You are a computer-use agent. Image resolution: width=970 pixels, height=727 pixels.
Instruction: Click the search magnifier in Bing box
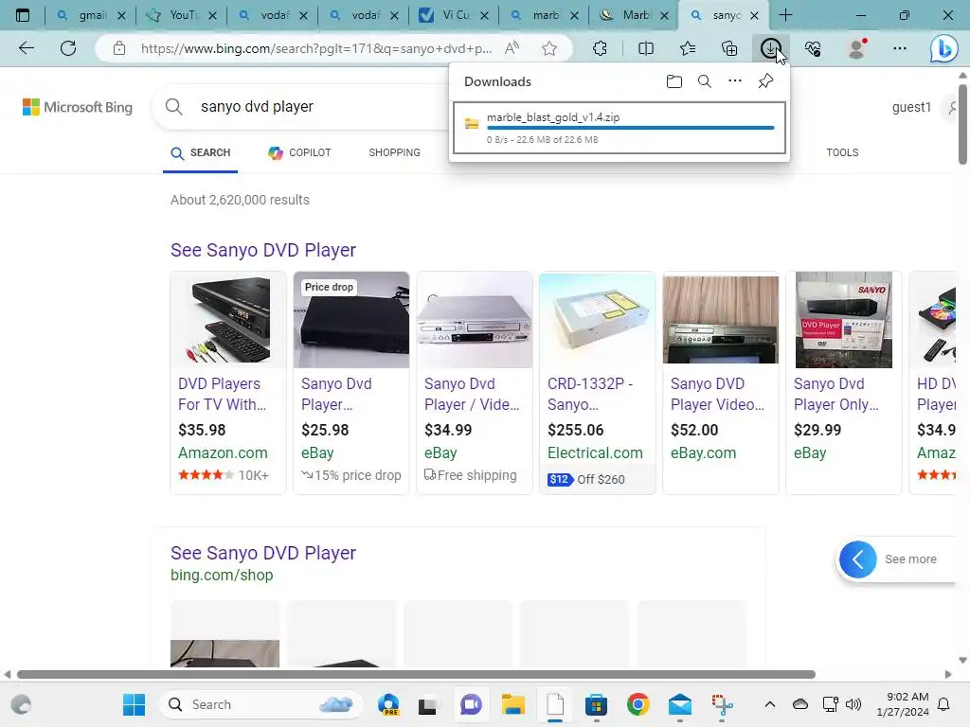(x=174, y=106)
